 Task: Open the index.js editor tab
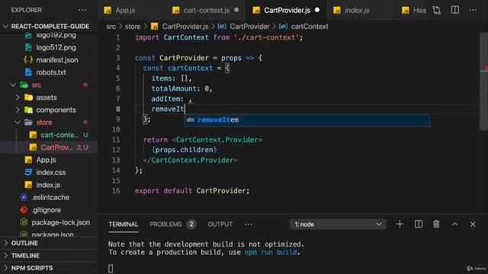[x=357, y=10]
